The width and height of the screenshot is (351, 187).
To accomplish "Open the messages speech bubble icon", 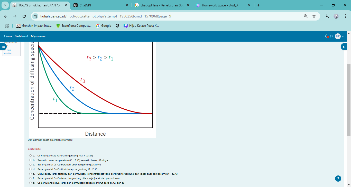I will click(332, 36).
